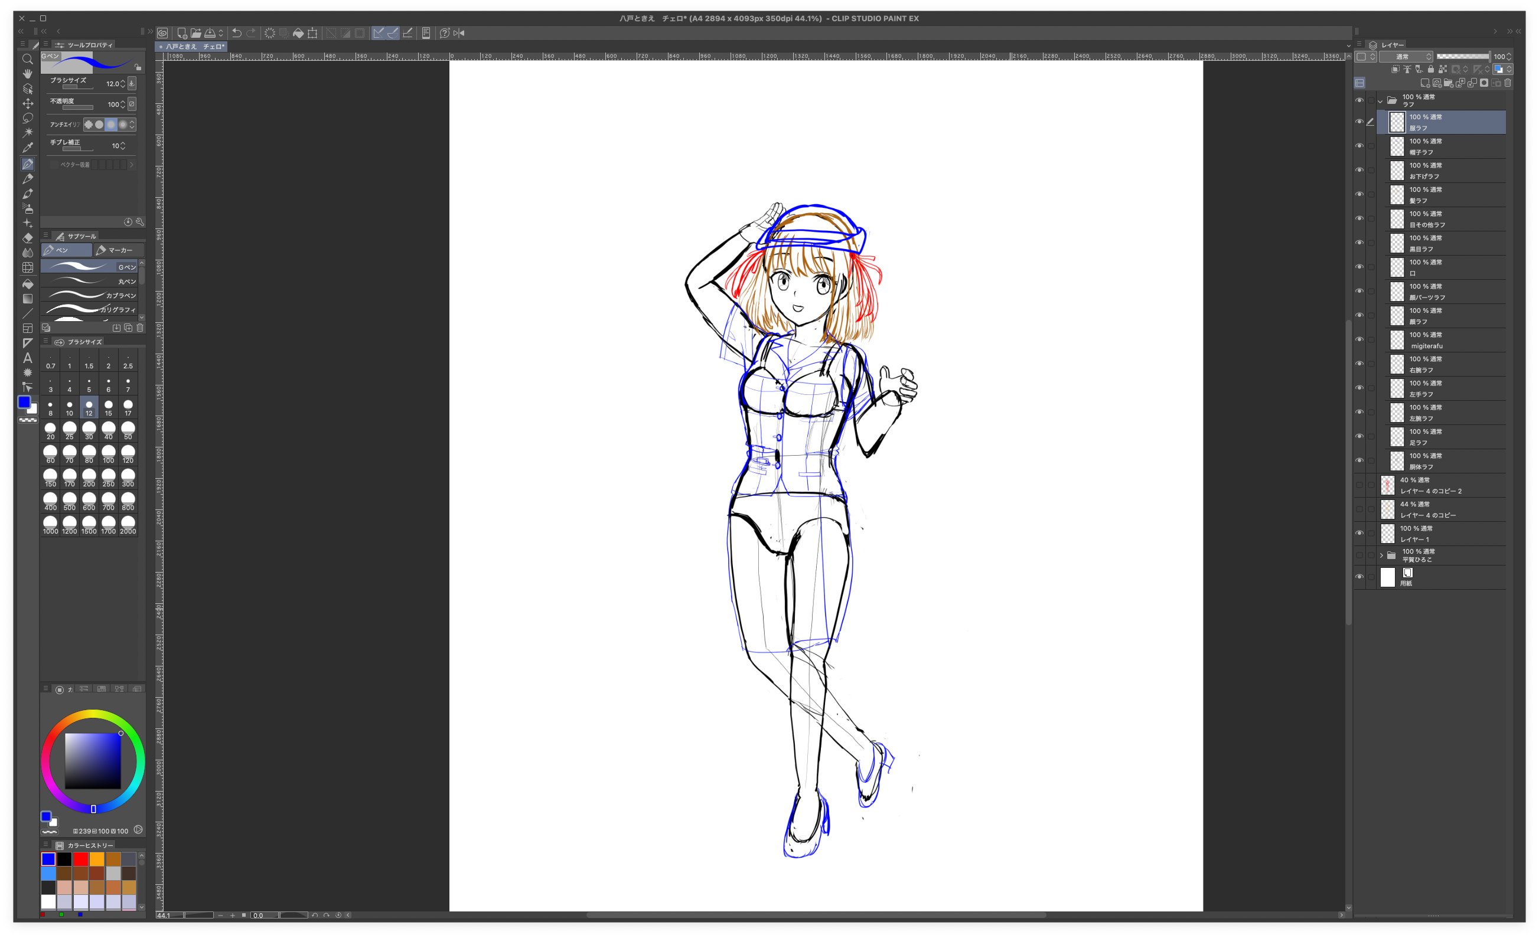
Task: Pick the red swatch in color history
Action: (80, 859)
